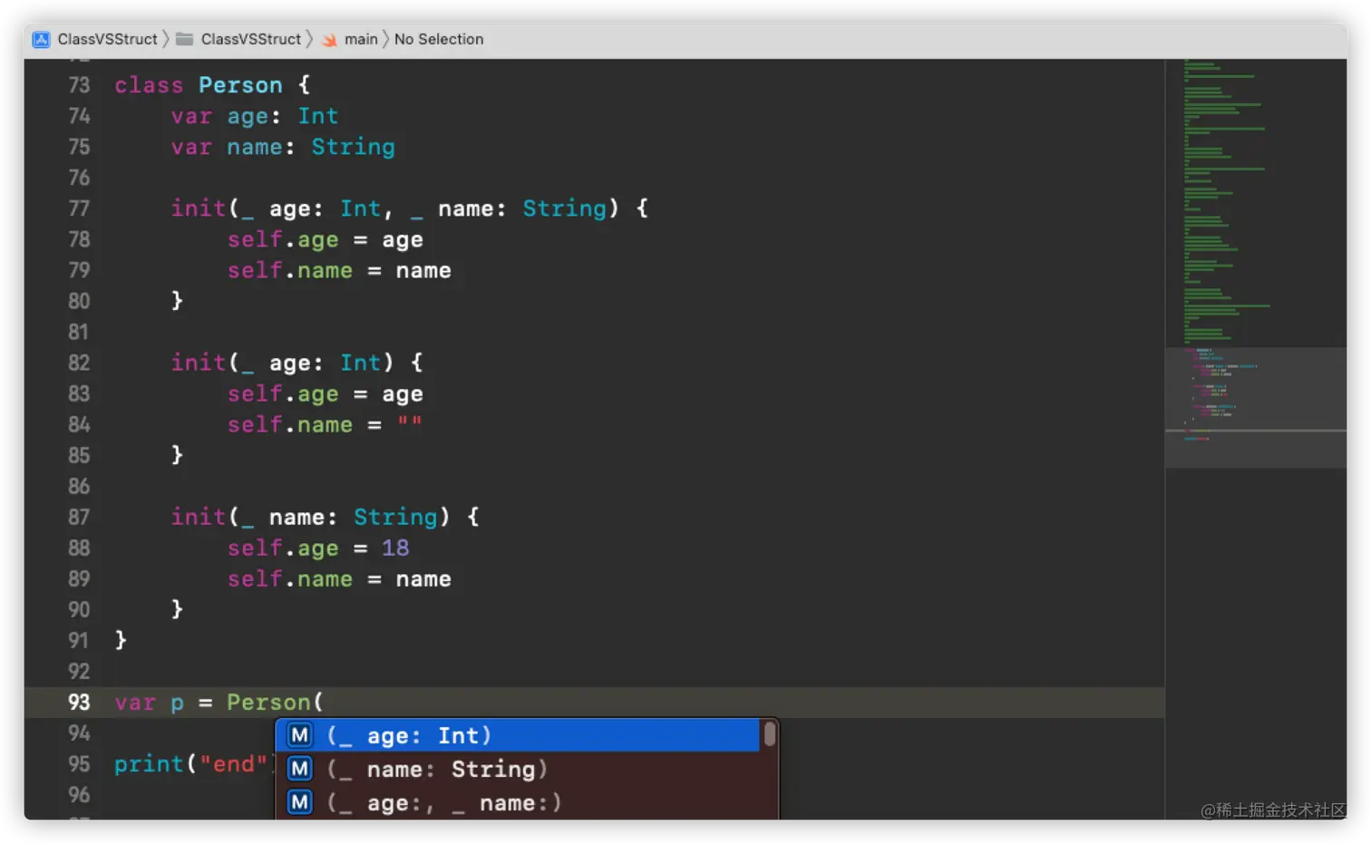Click line number 82 in gutter

[x=79, y=363]
